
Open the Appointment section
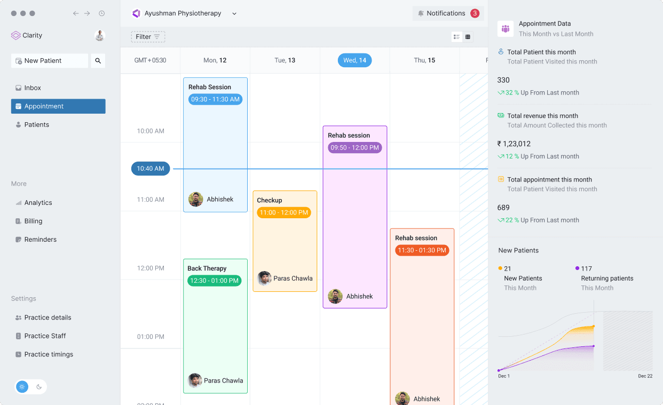coord(43,106)
